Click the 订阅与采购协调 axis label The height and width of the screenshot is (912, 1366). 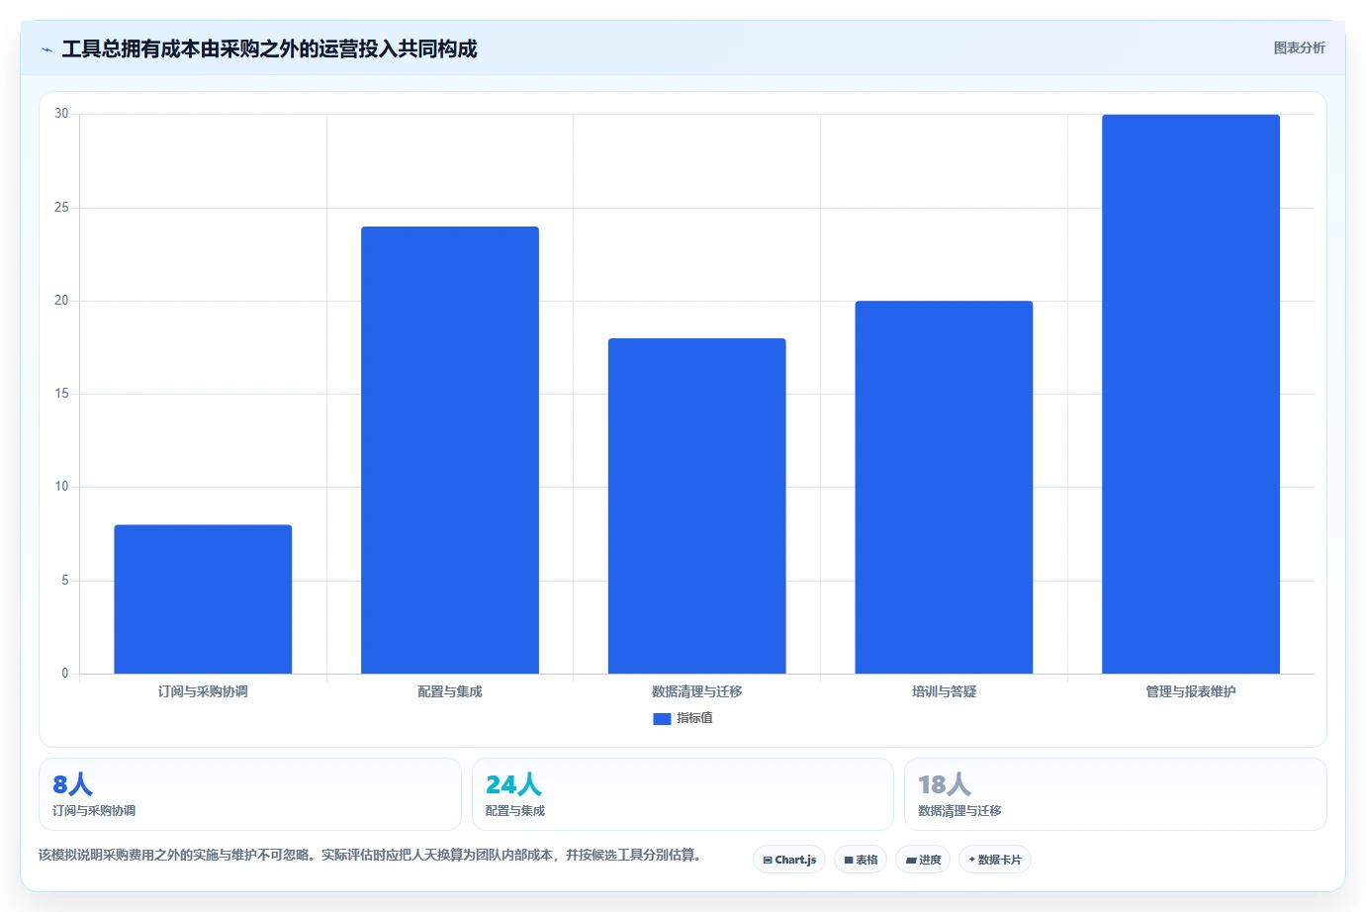pos(203,691)
